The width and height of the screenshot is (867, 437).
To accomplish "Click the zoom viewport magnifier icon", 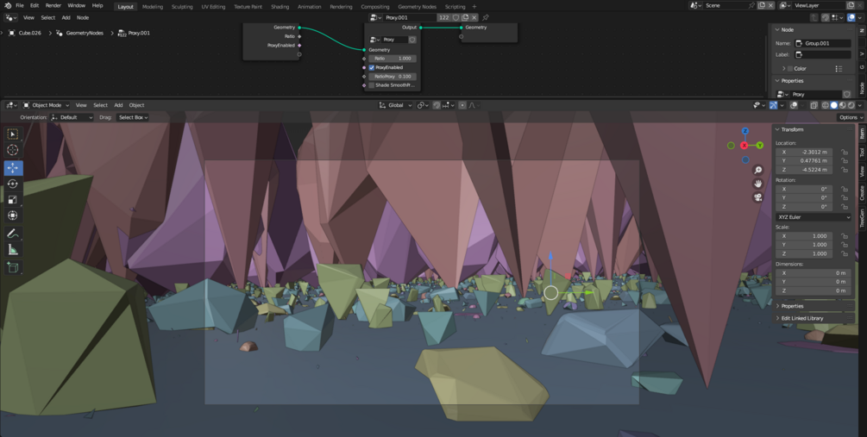I will [758, 170].
